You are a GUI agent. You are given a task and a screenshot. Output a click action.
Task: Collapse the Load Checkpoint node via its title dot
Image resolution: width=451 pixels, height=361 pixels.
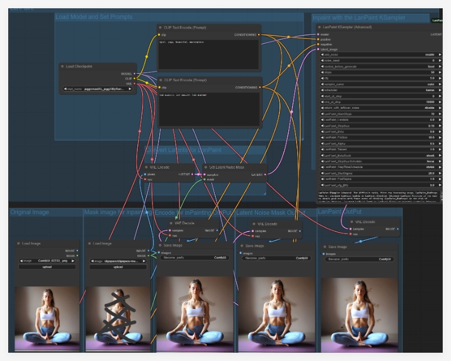click(63, 66)
